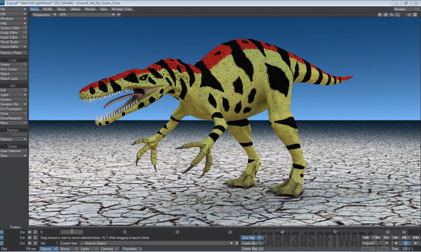Click Delete Key button
The image size is (421, 252).
coord(252,248)
